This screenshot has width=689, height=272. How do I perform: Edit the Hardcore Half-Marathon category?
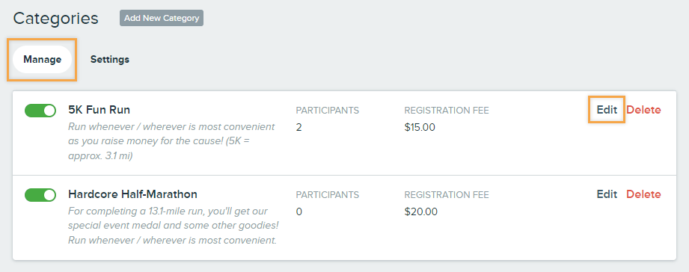tap(607, 194)
